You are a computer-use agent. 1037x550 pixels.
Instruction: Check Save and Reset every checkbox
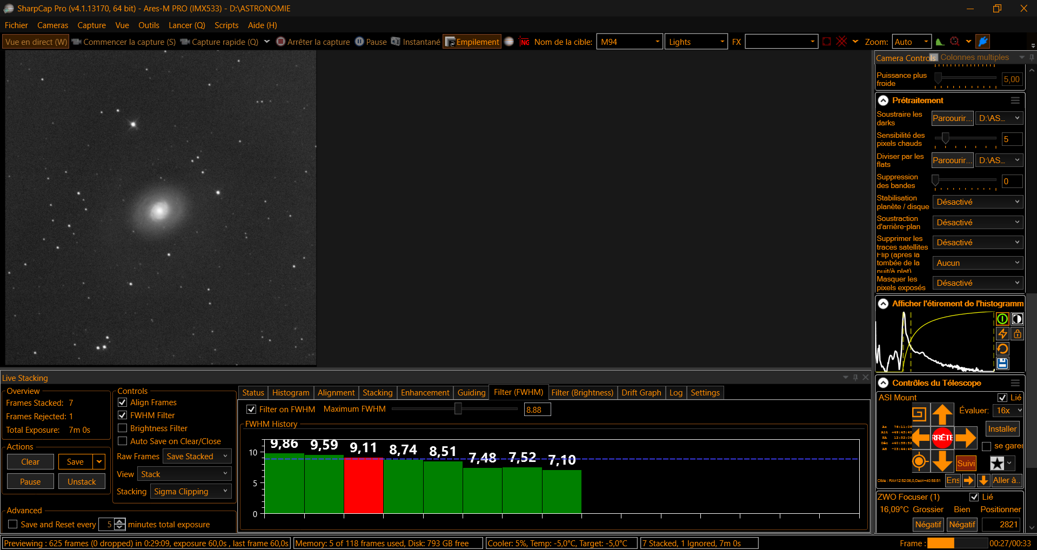13,525
